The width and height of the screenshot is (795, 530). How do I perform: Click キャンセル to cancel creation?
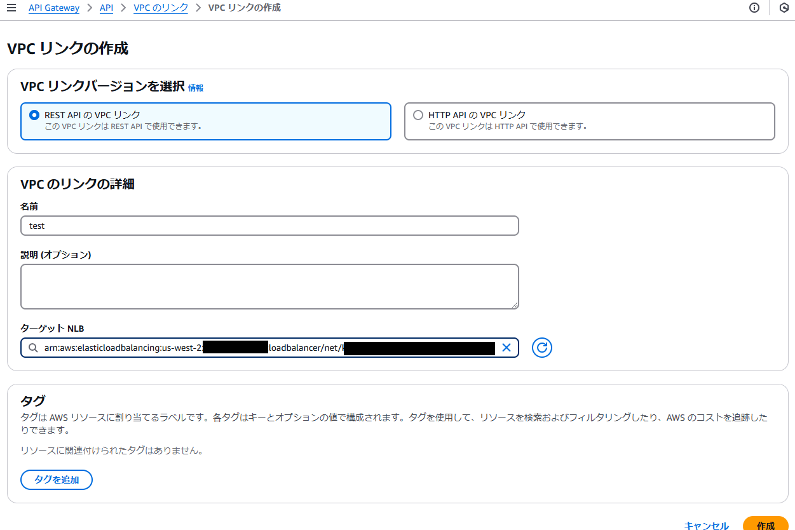click(707, 526)
